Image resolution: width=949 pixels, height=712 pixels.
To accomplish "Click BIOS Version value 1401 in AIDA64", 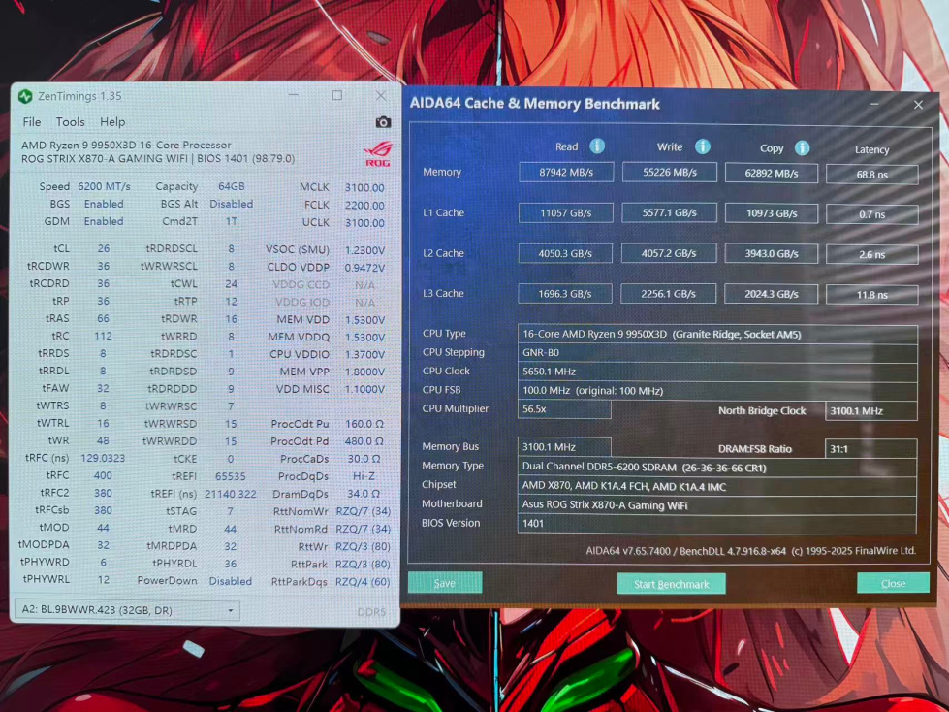I will coord(716,524).
